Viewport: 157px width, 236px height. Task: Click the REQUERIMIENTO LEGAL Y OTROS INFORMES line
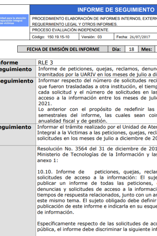[75, 24]
